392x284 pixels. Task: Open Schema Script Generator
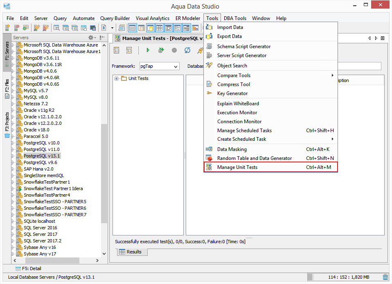(x=271, y=47)
